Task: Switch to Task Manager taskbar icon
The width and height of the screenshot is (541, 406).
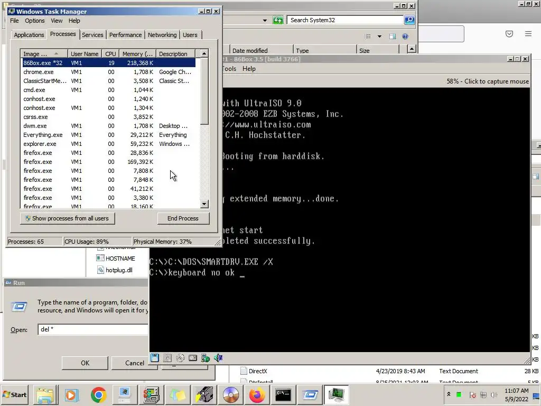Action: [337, 394]
